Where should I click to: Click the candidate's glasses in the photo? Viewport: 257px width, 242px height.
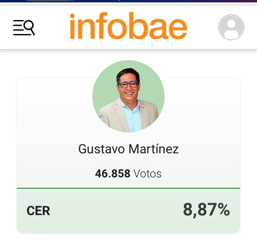pos(128,84)
